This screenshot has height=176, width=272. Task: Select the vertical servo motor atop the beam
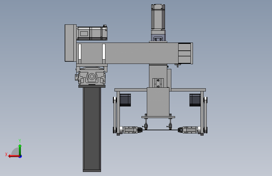coord(158,17)
